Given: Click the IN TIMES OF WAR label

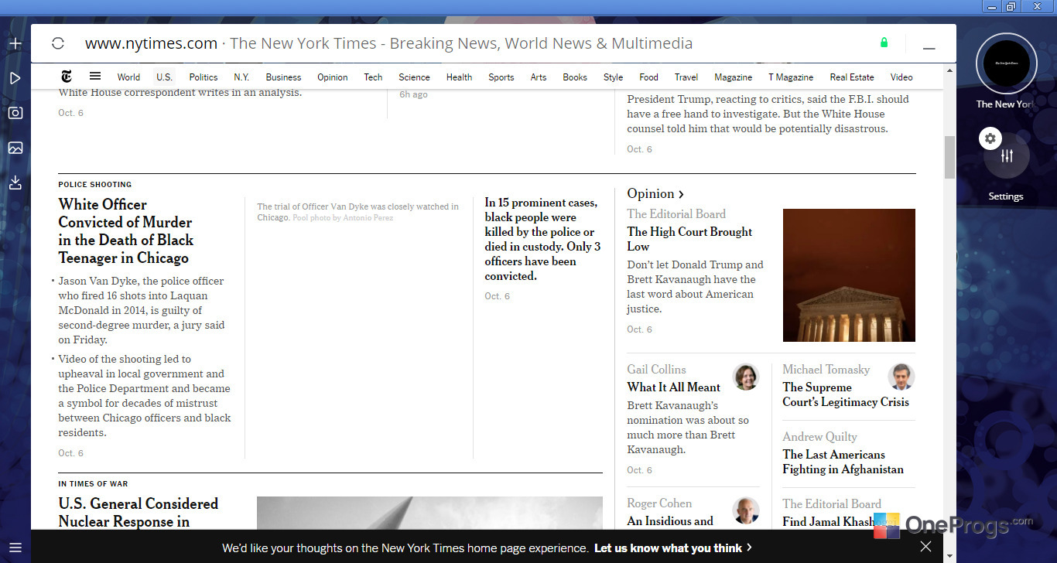Looking at the screenshot, I should tap(93, 484).
